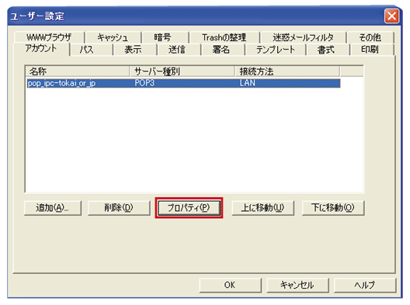This screenshot has width=410, height=305.
Task: Click the 削除(D) button
Action: [x=119, y=208]
